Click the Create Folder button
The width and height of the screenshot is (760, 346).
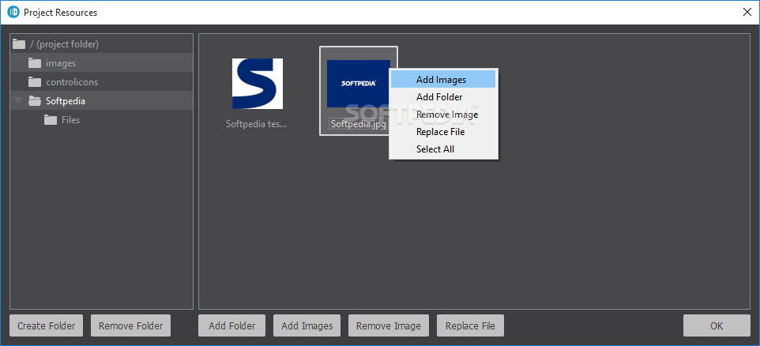(46, 325)
